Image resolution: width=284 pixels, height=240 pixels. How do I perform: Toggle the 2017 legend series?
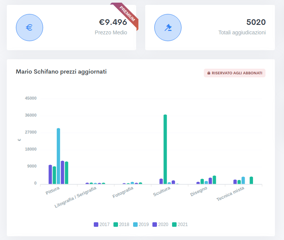click(x=102, y=225)
